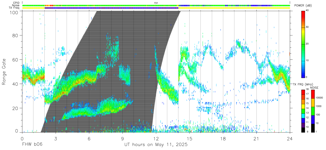This screenshot has height=150, width=326.
Task: Click the TX Freq row label
Action: 14,8
